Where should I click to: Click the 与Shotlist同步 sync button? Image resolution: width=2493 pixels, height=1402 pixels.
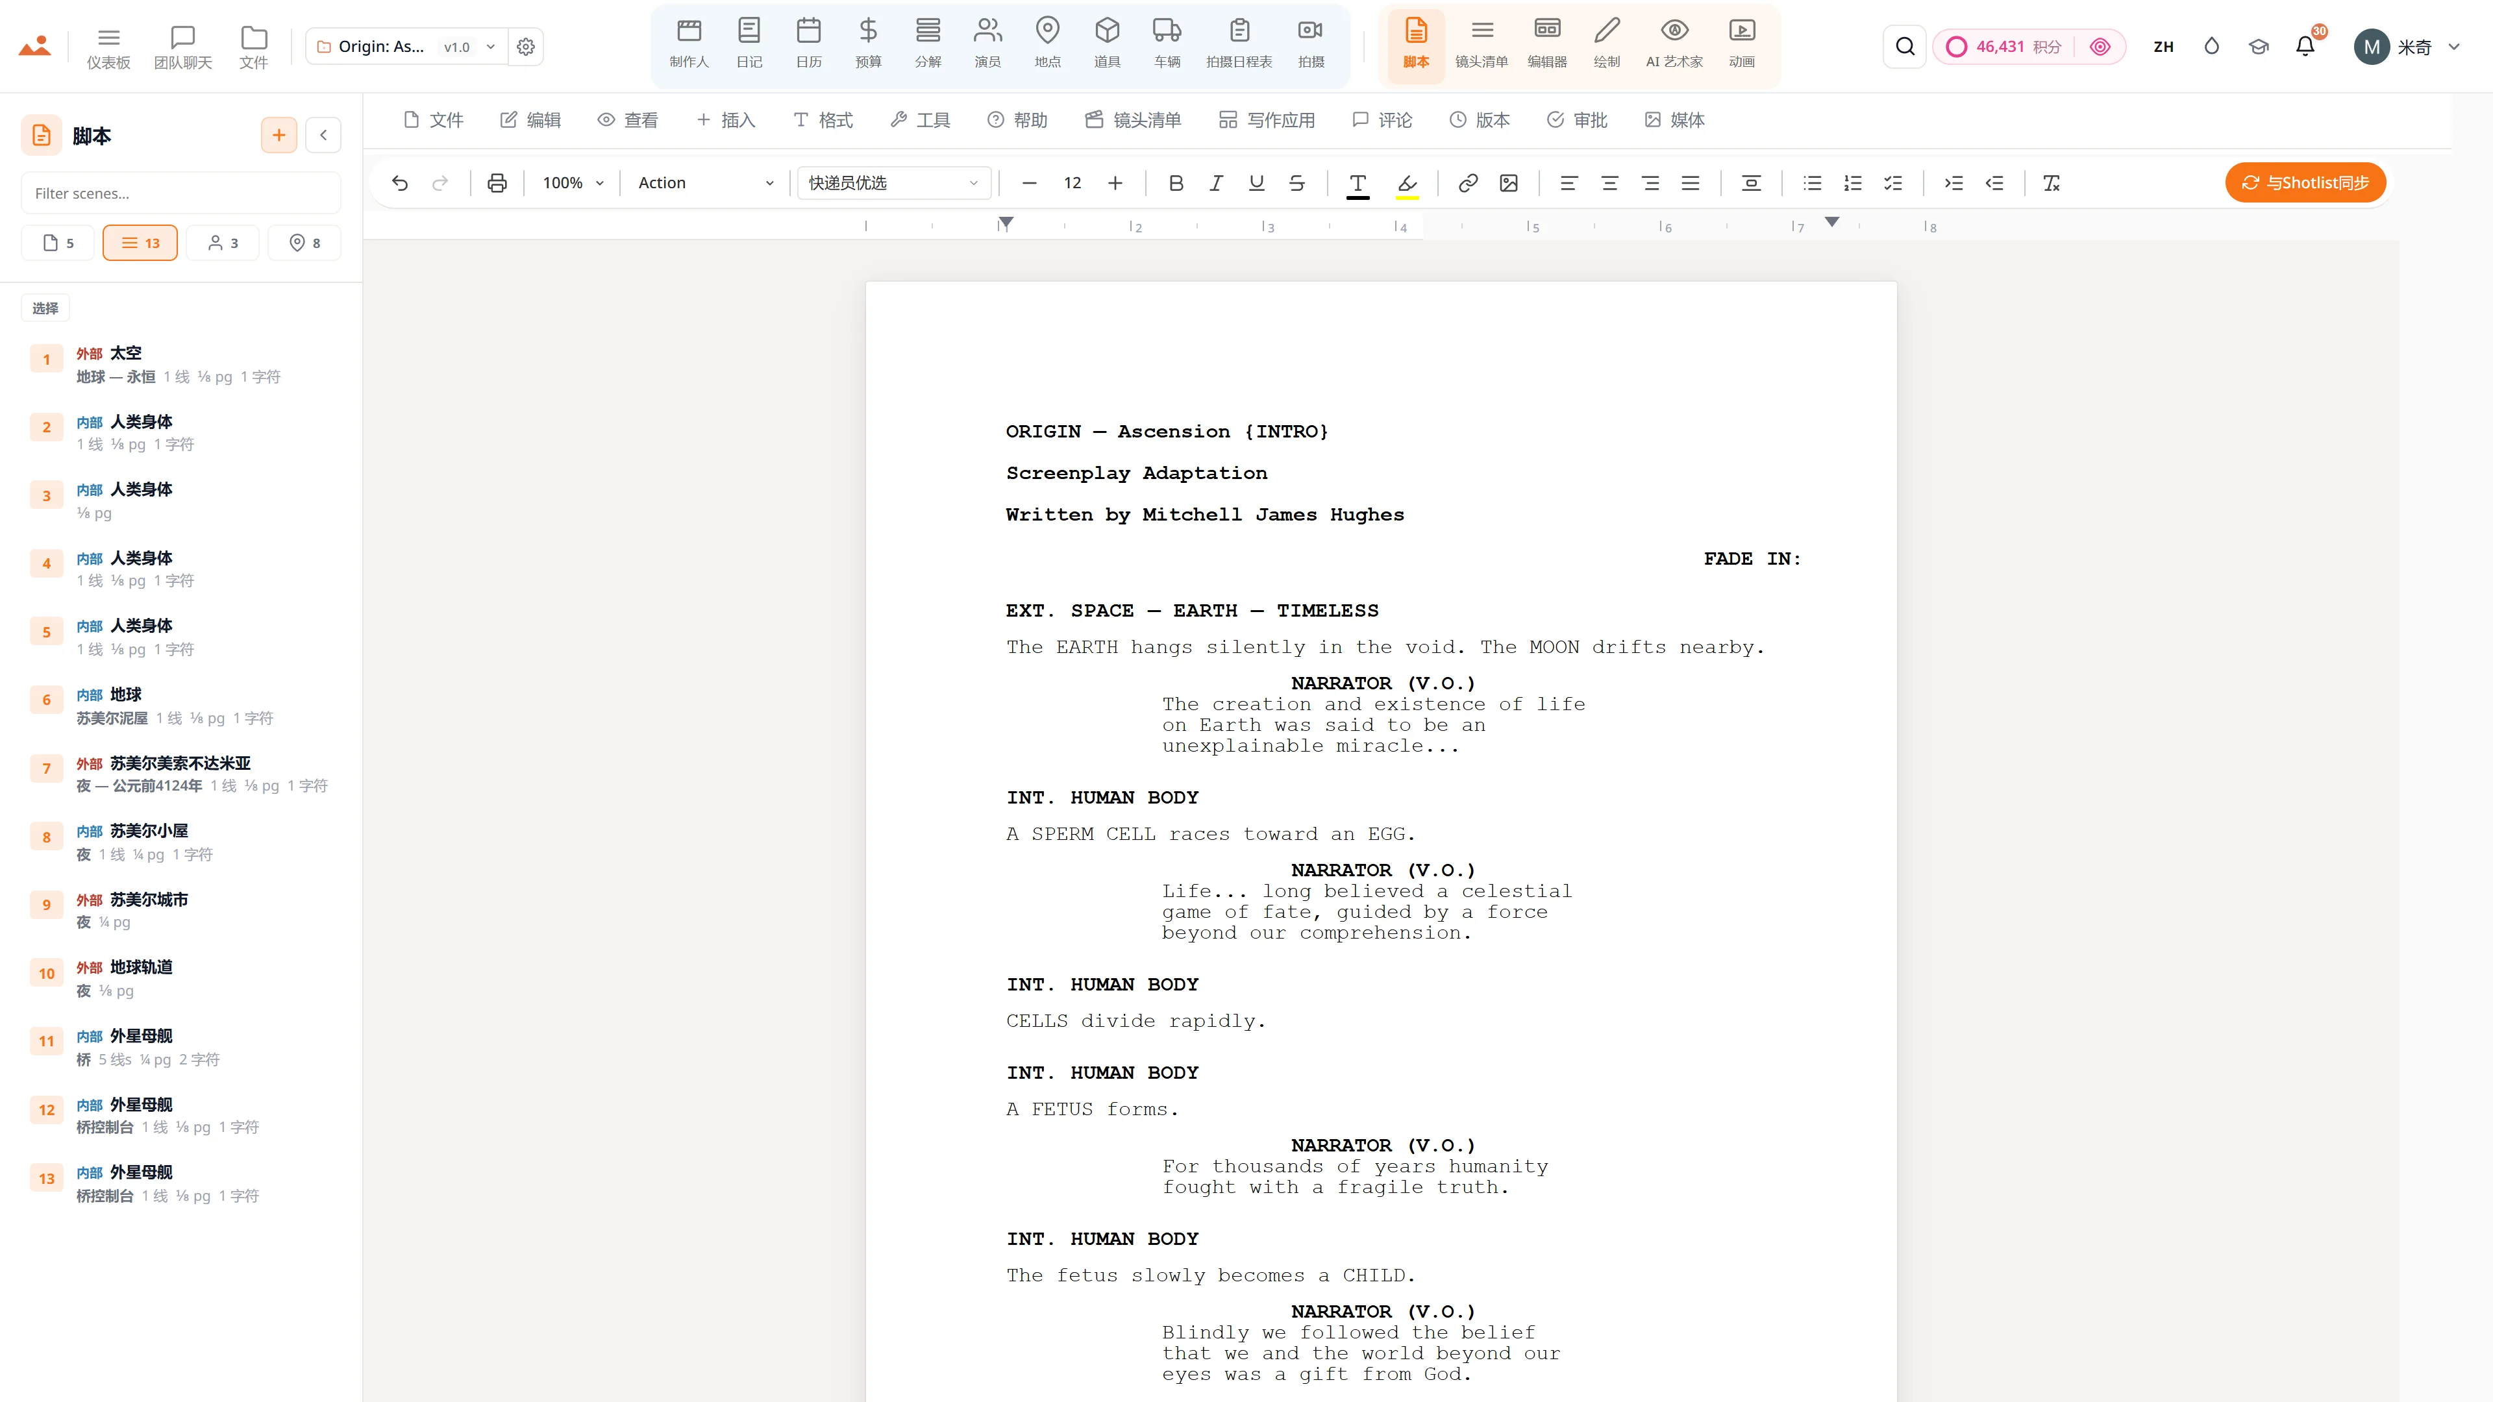[x=2305, y=183]
